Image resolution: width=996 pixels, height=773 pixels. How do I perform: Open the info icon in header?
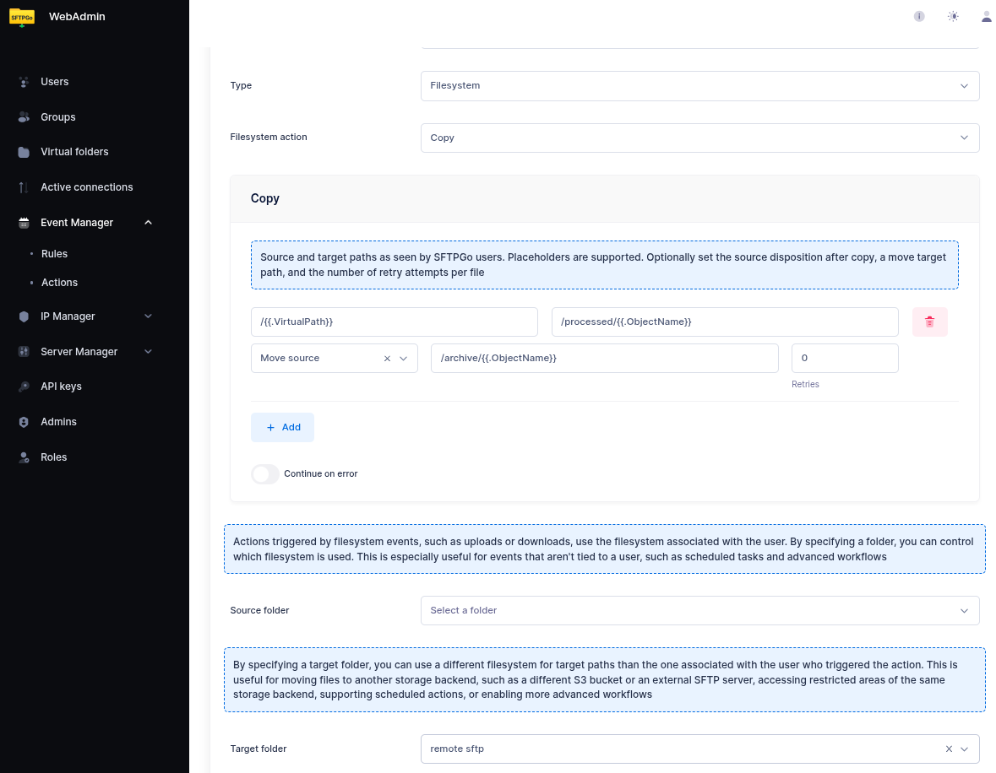pos(919,16)
